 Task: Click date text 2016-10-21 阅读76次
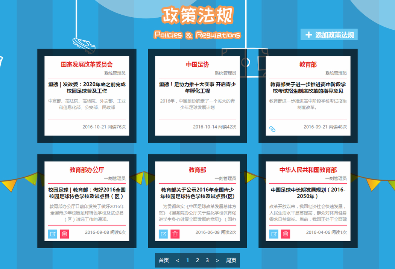click(x=104, y=127)
